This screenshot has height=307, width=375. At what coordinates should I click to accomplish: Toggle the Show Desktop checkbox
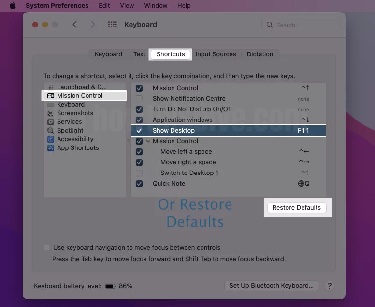click(139, 131)
